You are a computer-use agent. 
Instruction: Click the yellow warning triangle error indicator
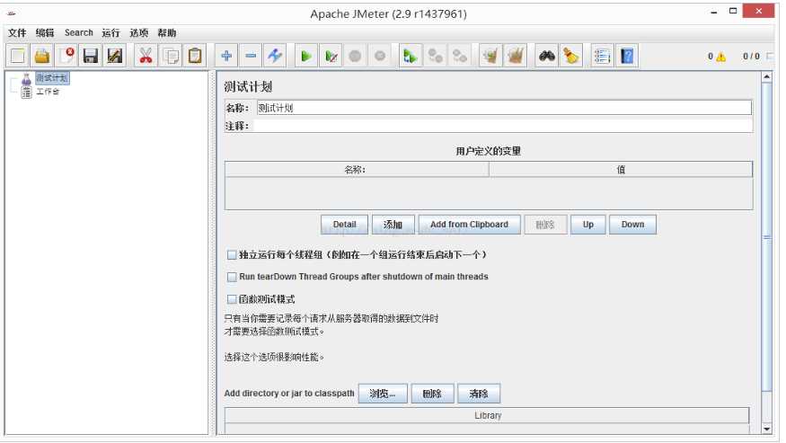pyautogui.click(x=720, y=57)
